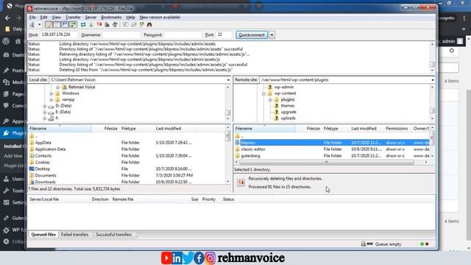Image resolution: width=471 pixels, height=265 pixels.
Task: Open the Edit menu
Action: 44,17
